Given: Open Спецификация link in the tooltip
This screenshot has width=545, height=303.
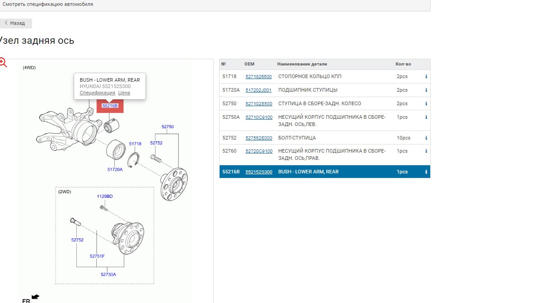Looking at the screenshot, I should point(97,93).
